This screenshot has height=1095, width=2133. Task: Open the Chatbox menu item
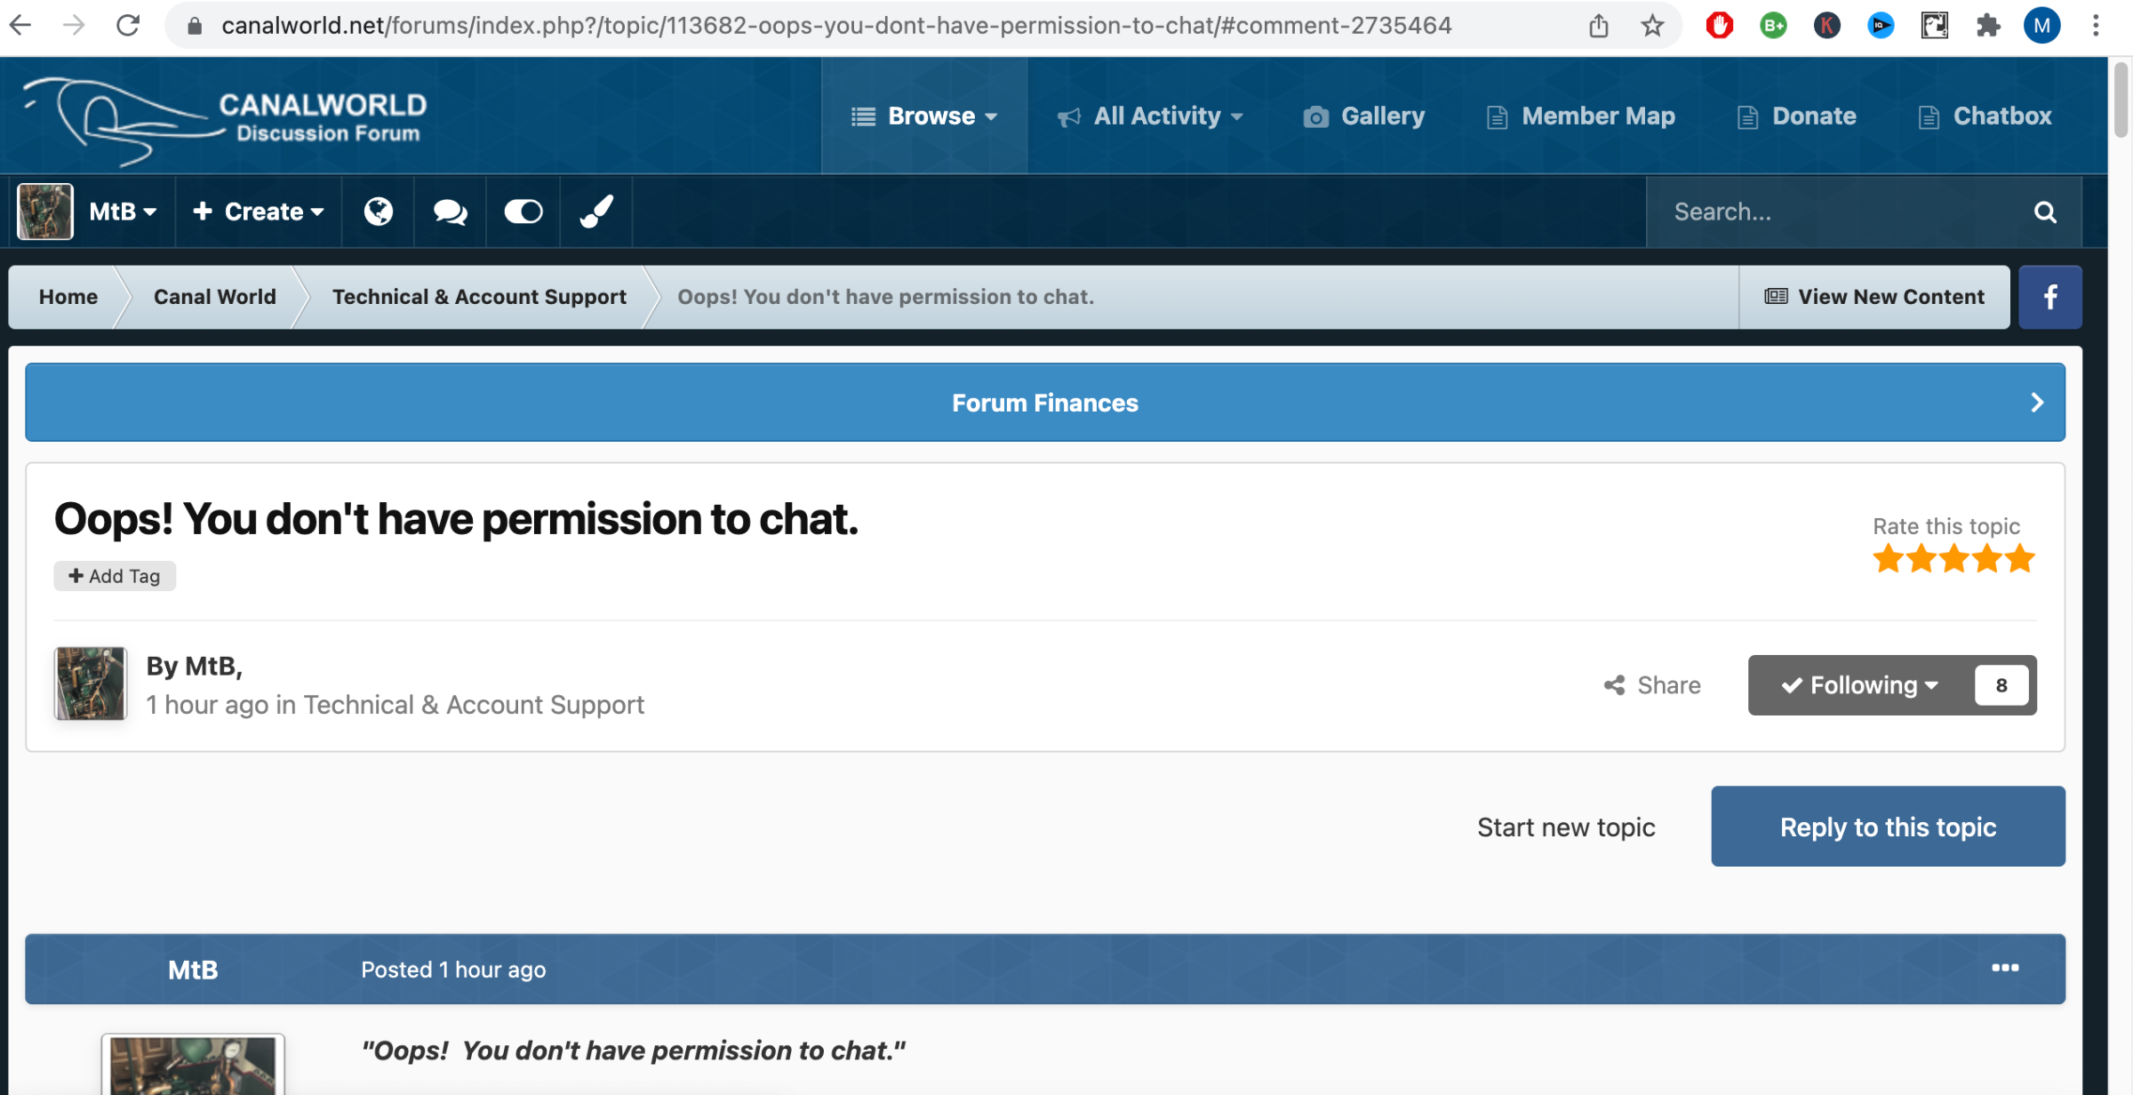click(x=1985, y=116)
